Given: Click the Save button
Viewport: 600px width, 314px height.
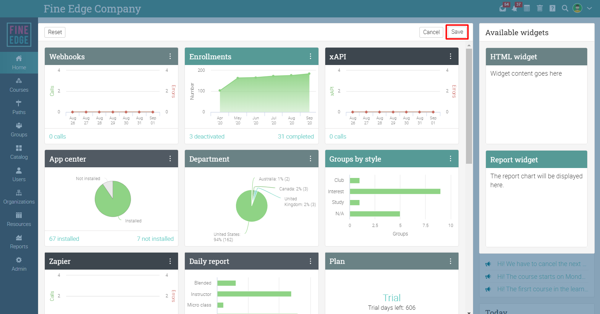Looking at the screenshot, I should pyautogui.click(x=457, y=32).
